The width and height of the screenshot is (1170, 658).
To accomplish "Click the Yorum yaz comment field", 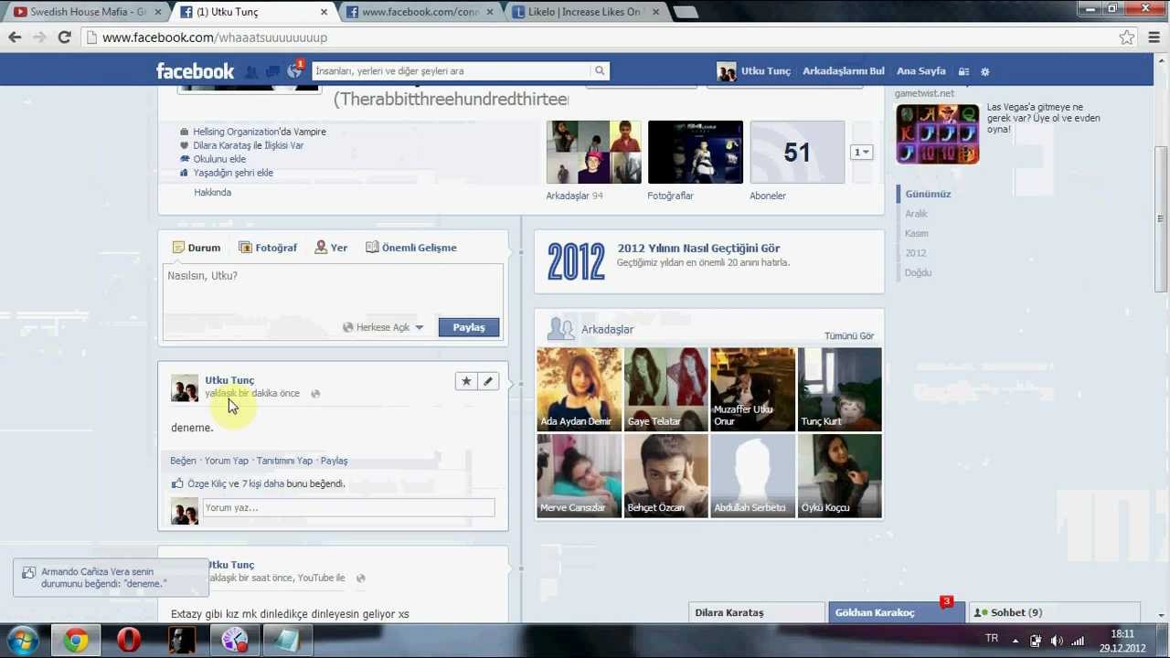I will (x=348, y=507).
